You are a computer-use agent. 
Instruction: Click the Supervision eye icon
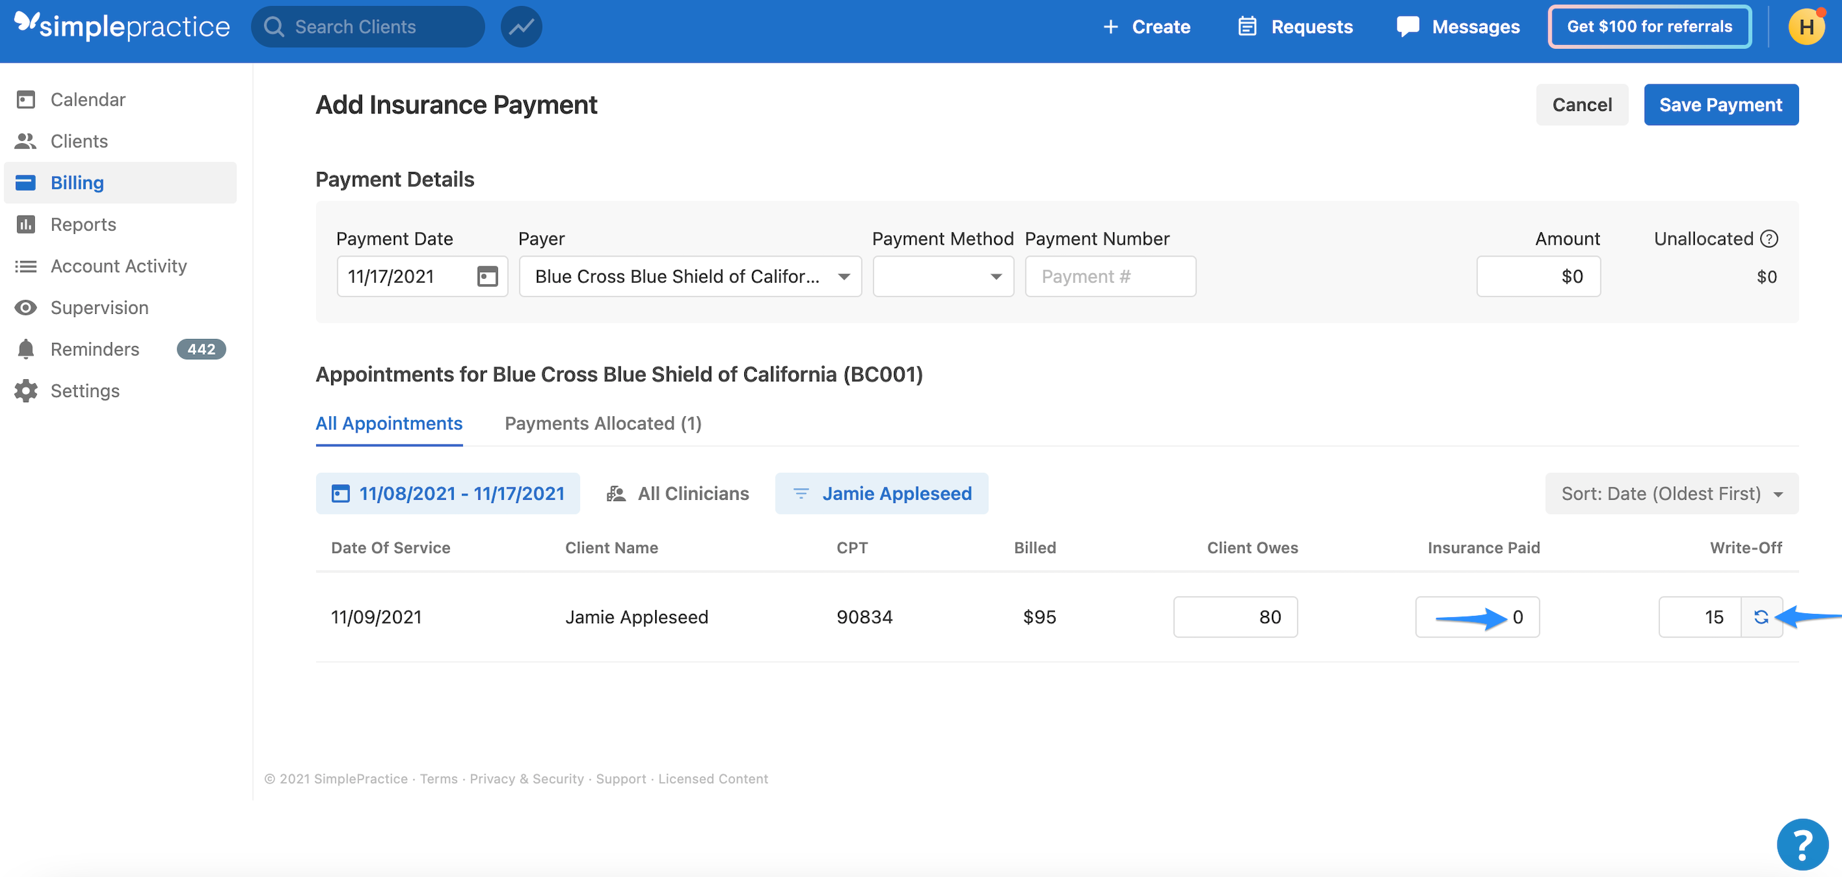[26, 307]
